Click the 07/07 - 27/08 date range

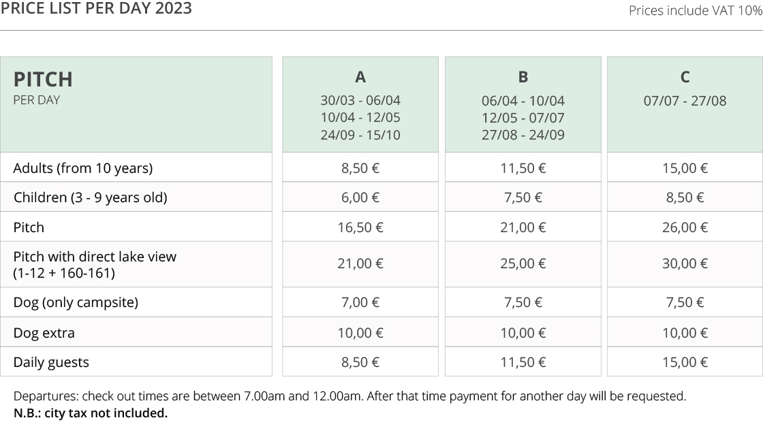[685, 101]
